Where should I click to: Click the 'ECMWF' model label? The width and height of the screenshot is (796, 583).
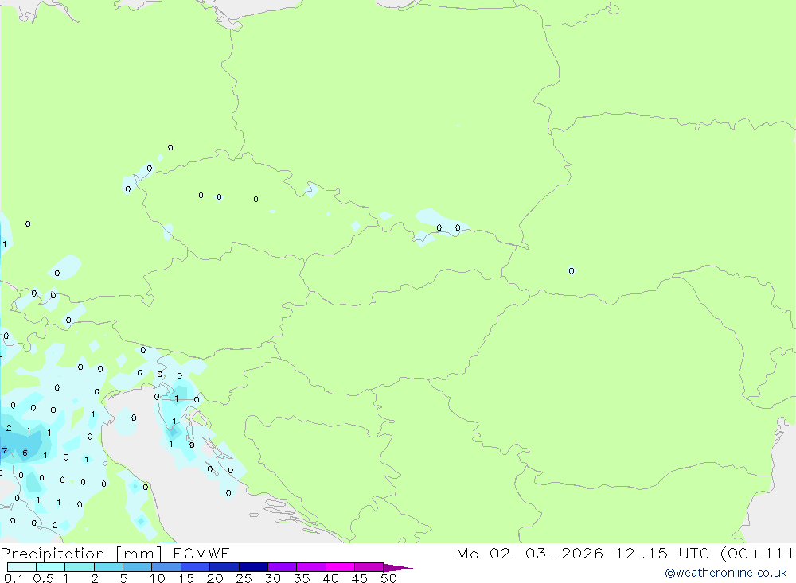201,553
